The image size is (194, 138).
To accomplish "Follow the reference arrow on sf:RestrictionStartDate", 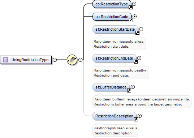I will tap(137, 33).
